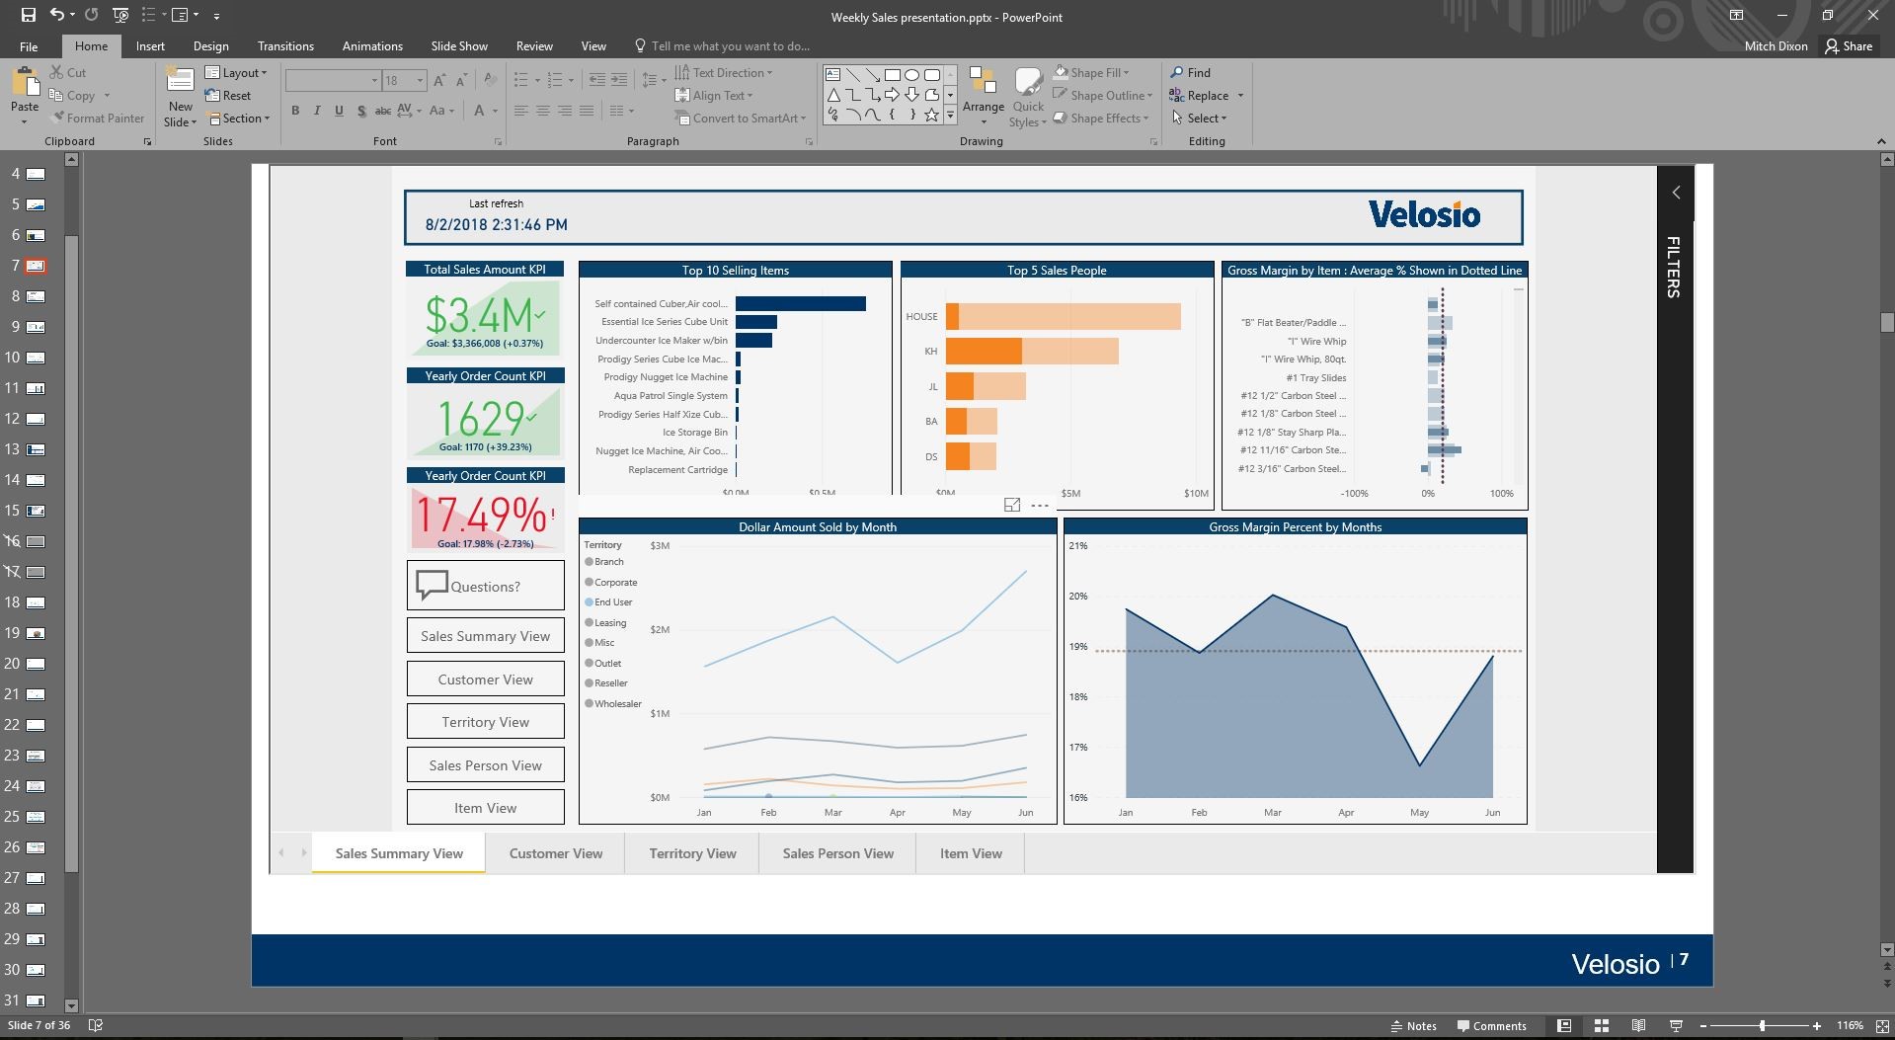Click the Share button

click(x=1851, y=45)
